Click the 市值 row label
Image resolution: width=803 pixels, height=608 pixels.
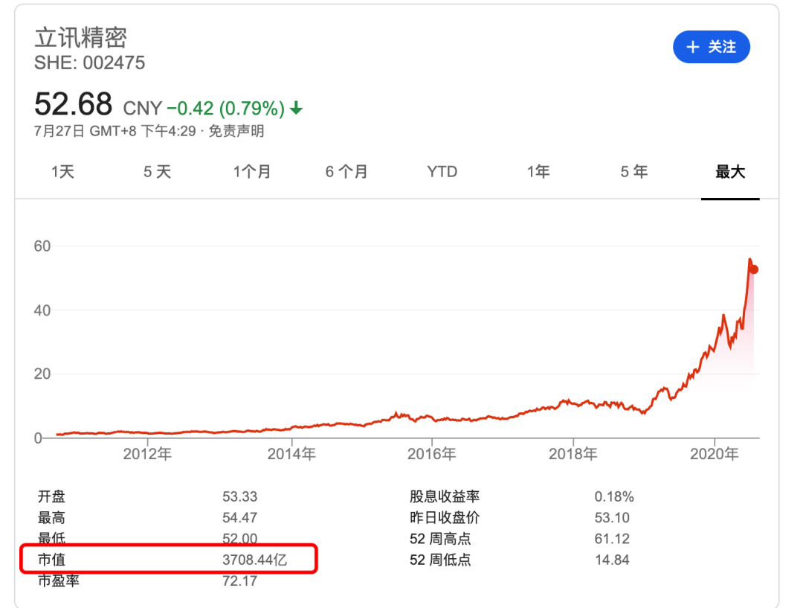point(52,560)
